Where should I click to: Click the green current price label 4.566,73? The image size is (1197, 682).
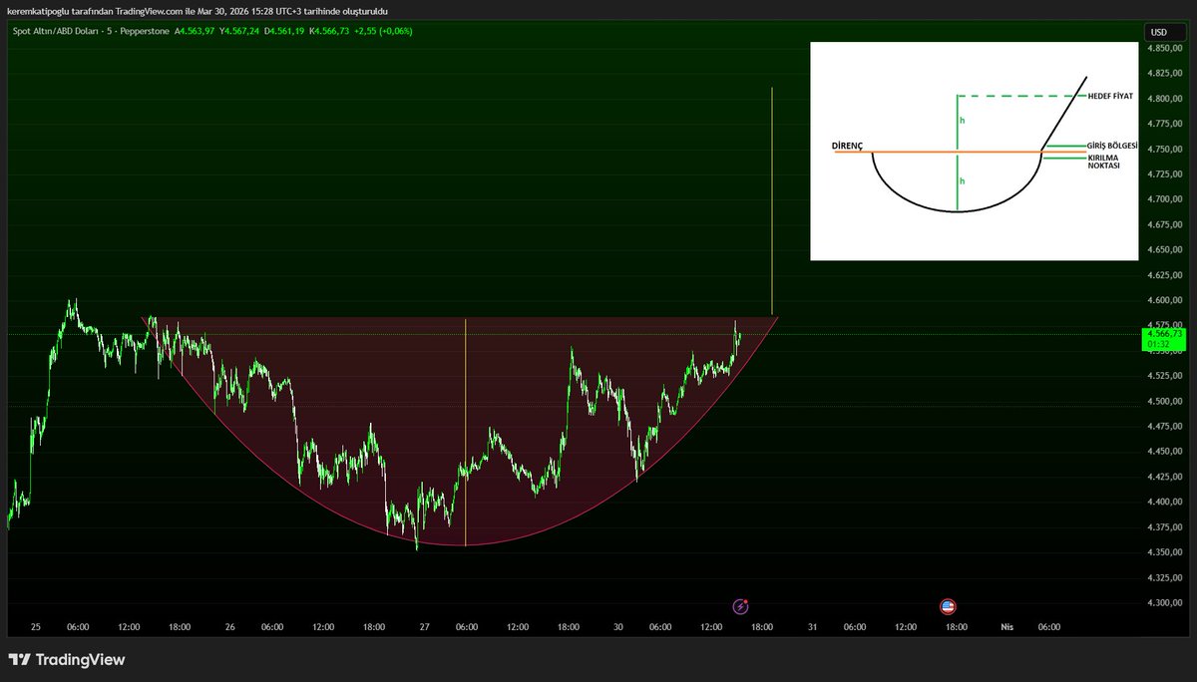1163,339
